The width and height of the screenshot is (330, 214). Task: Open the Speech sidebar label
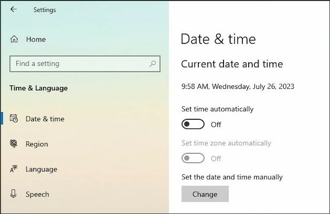point(37,194)
